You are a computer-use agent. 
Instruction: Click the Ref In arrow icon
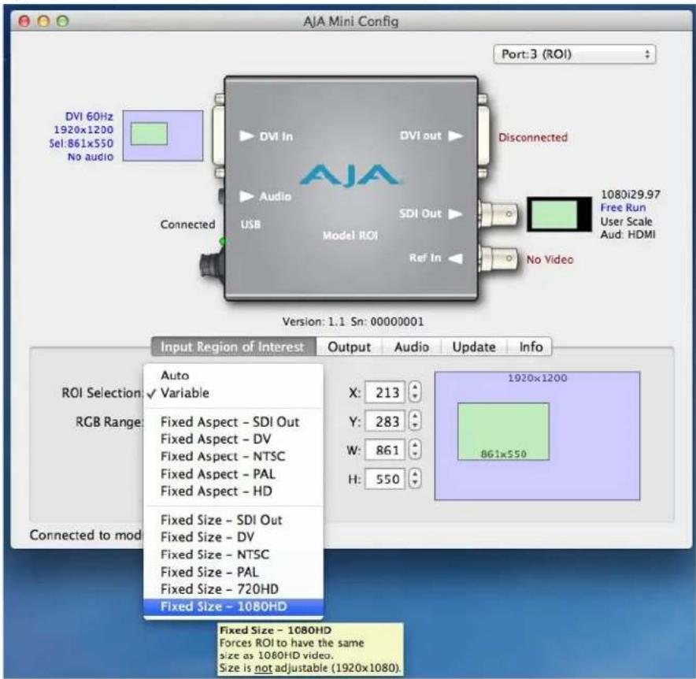coord(455,258)
